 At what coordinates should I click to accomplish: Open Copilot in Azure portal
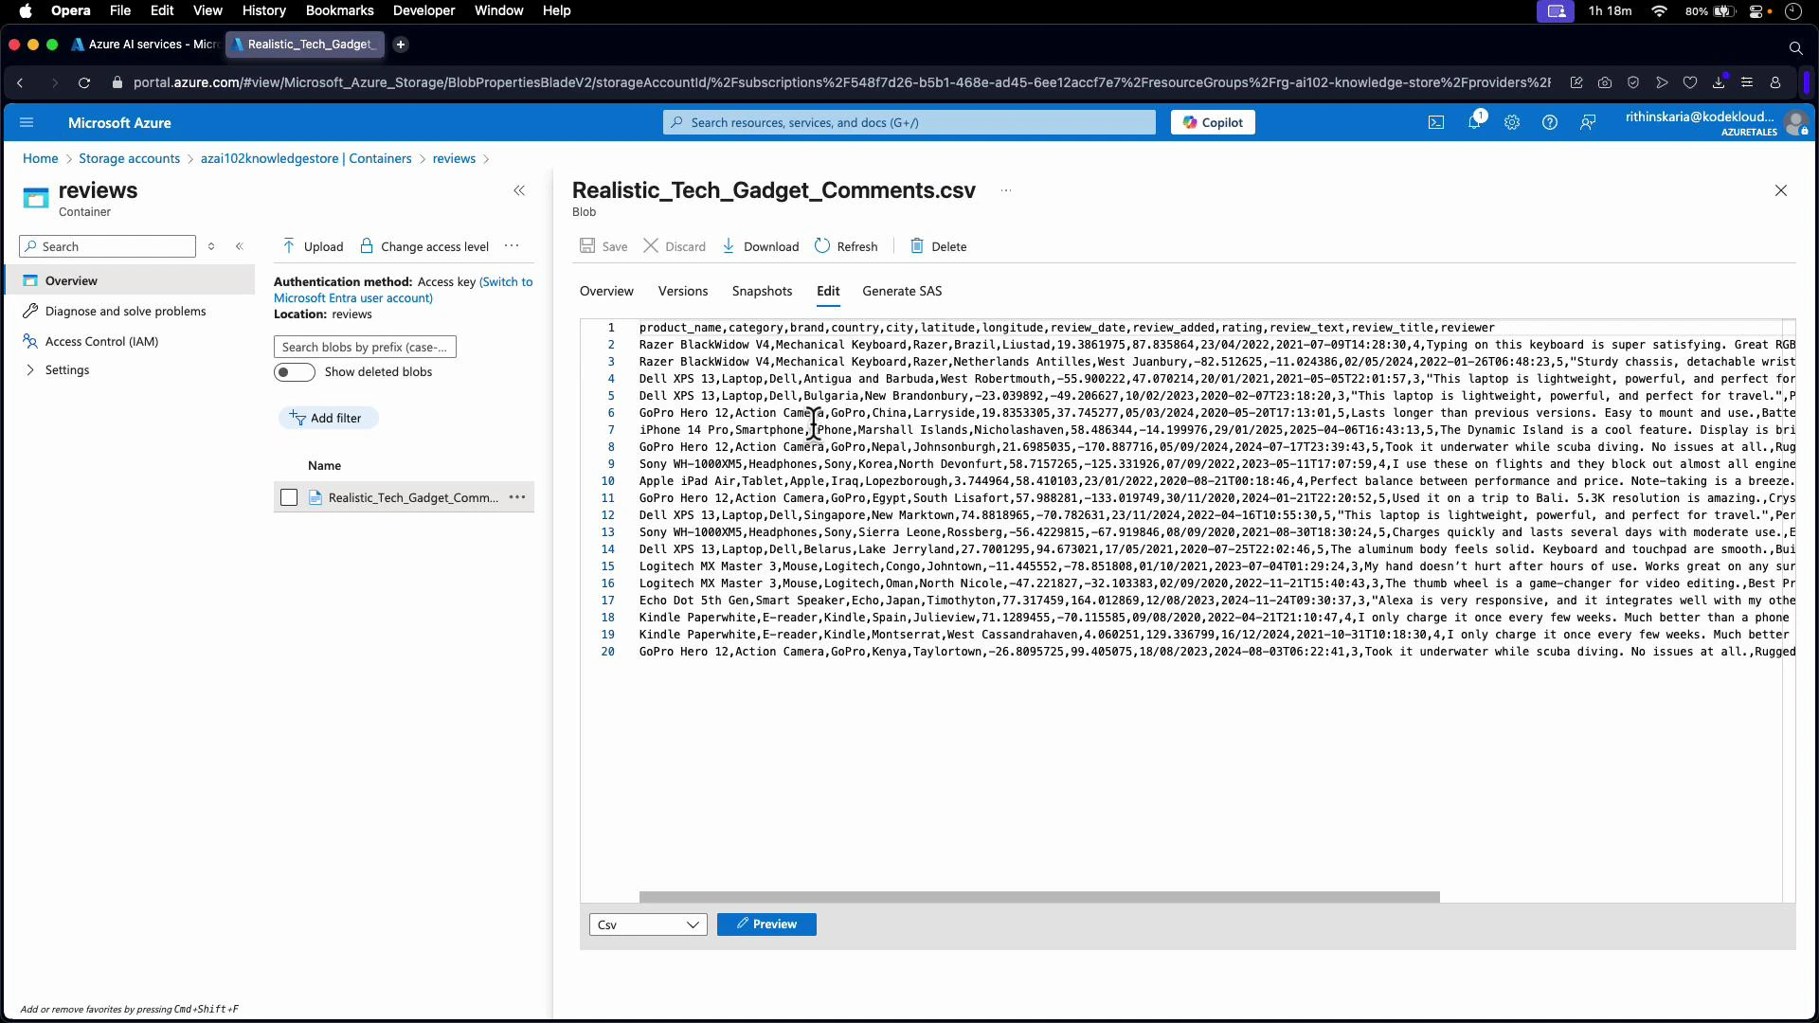(1212, 121)
